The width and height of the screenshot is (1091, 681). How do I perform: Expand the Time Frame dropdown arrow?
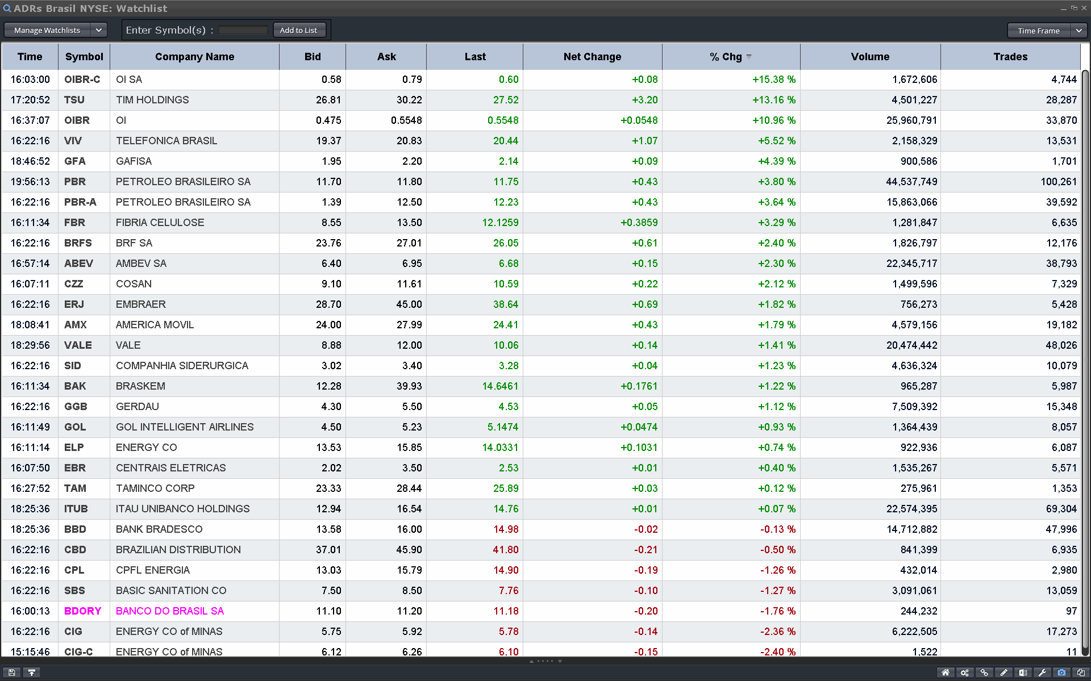point(1078,31)
